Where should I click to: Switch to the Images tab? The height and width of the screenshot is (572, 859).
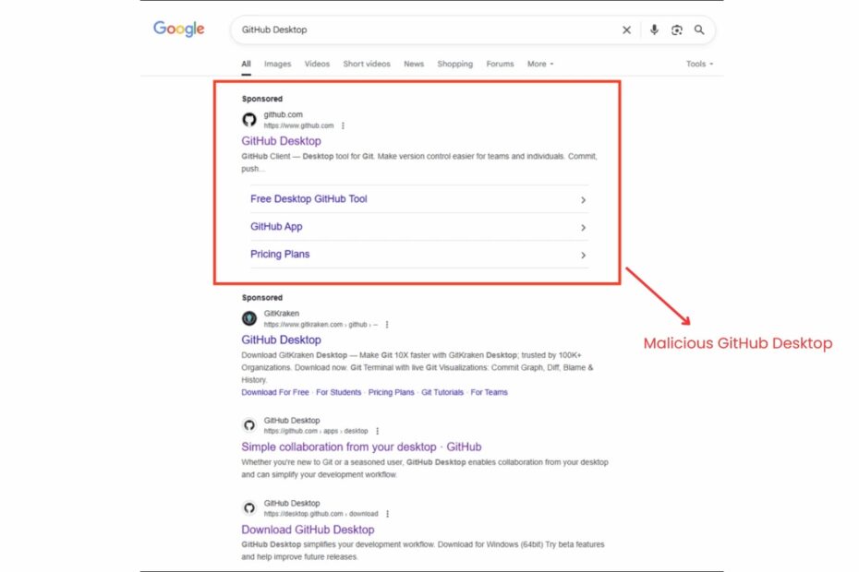[278, 64]
